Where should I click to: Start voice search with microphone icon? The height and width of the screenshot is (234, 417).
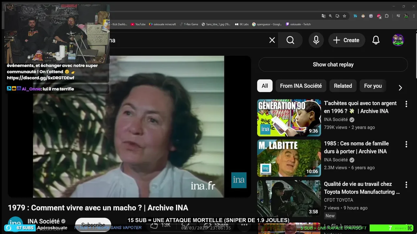316,40
